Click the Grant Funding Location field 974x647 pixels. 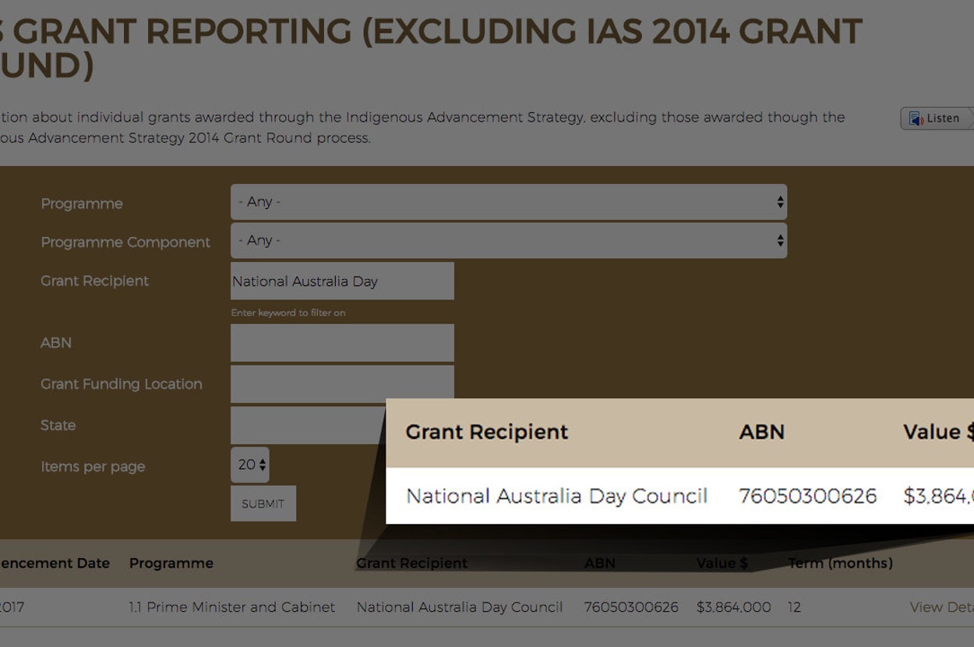point(342,384)
